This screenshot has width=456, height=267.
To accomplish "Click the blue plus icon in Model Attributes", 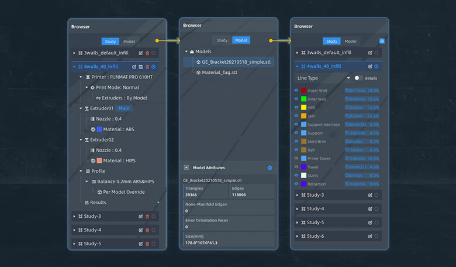I will 270,168.
